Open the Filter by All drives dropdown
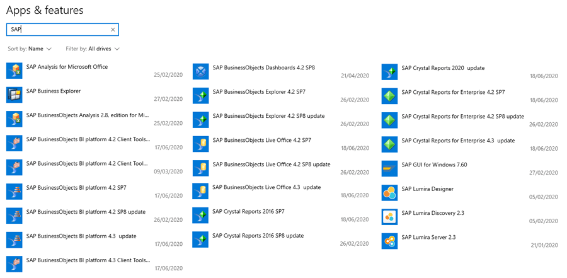 [x=93, y=49]
